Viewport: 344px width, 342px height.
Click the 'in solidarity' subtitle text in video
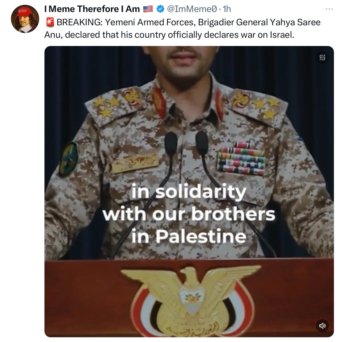pyautogui.click(x=189, y=192)
